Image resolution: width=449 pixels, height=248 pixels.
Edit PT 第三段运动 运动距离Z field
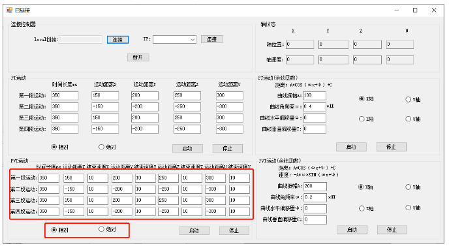pyautogui.click(x=187, y=117)
